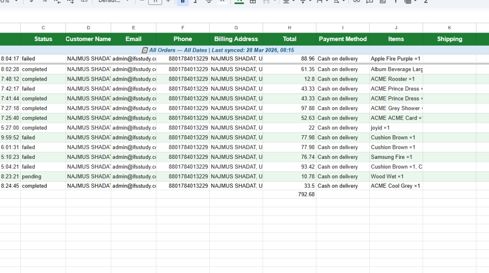Select the total cell 61.35
Image resolution: width=489 pixels, height=273 pixels.
289,69
